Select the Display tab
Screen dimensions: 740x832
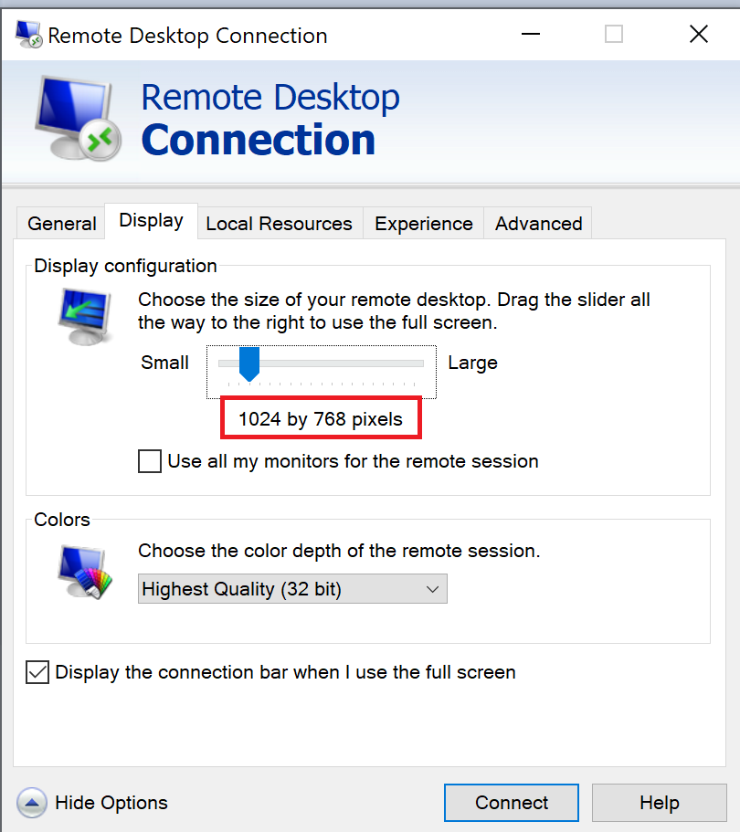point(150,219)
